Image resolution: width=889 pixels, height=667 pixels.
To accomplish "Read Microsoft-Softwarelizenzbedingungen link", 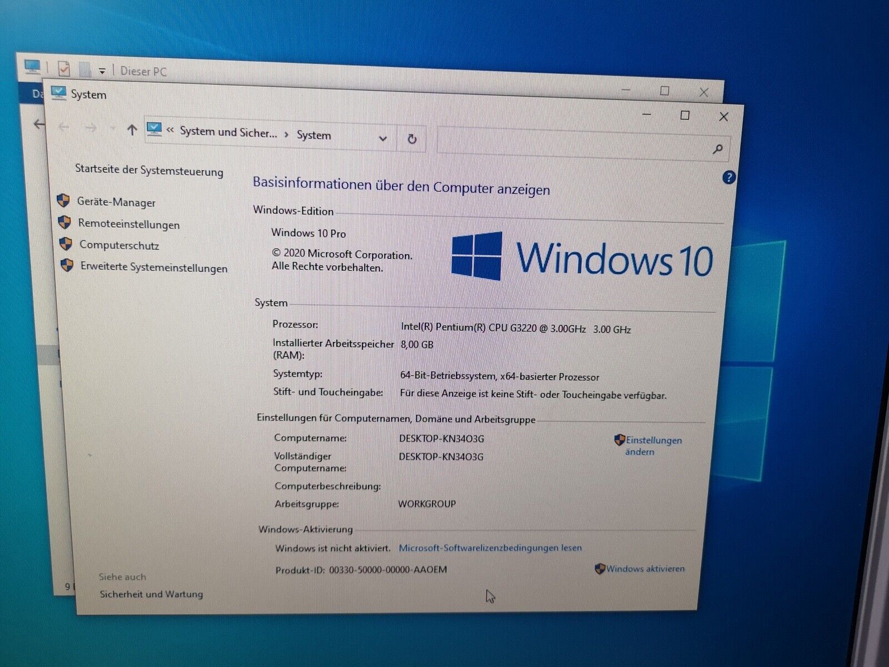I will pyautogui.click(x=490, y=548).
